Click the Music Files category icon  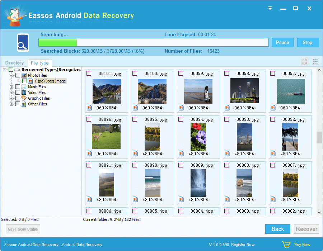click(24, 87)
